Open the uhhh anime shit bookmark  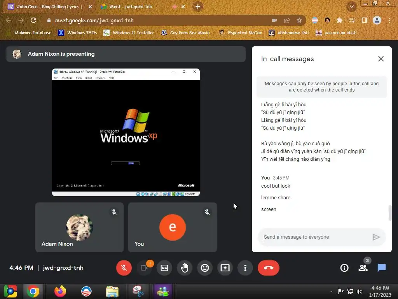coord(289,33)
